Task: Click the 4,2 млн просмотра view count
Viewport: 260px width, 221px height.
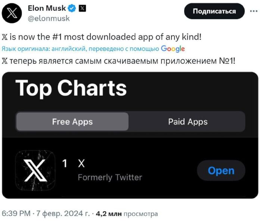Action: tap(127, 214)
